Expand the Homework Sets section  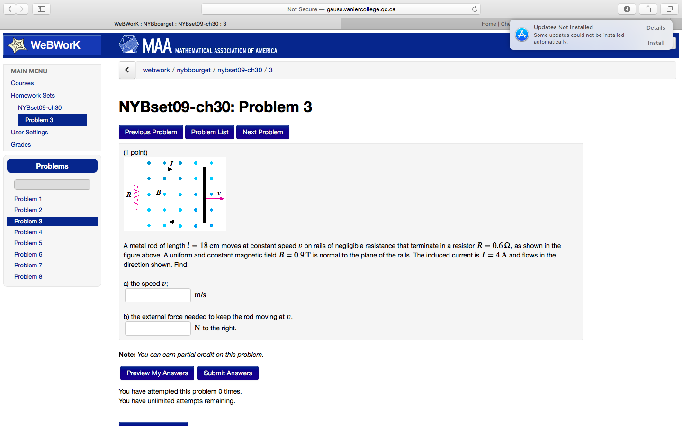tap(33, 95)
